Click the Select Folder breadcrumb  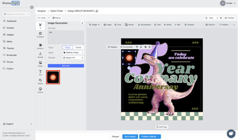point(57,11)
